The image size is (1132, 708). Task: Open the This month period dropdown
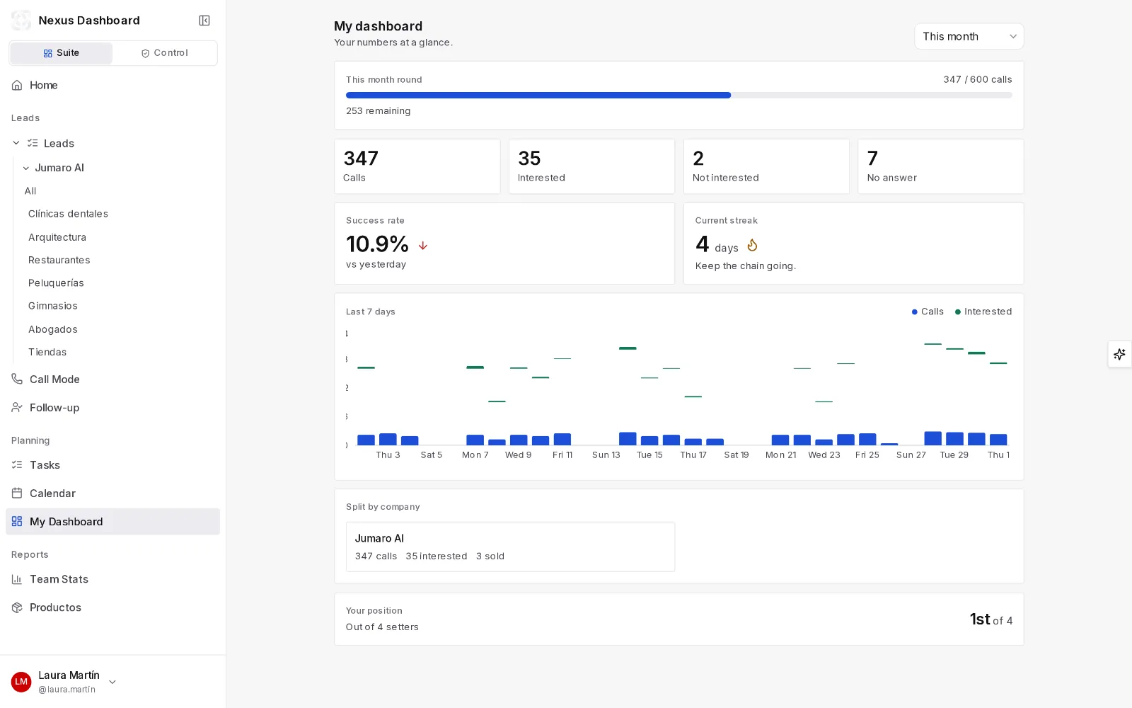[969, 36]
